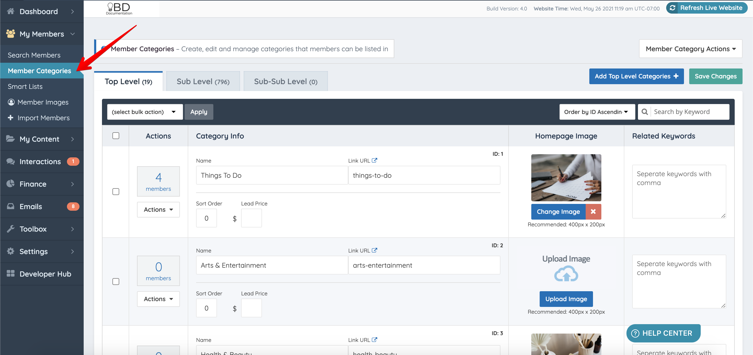Click Add Top Level Categories button
753x355 pixels.
[x=636, y=76]
